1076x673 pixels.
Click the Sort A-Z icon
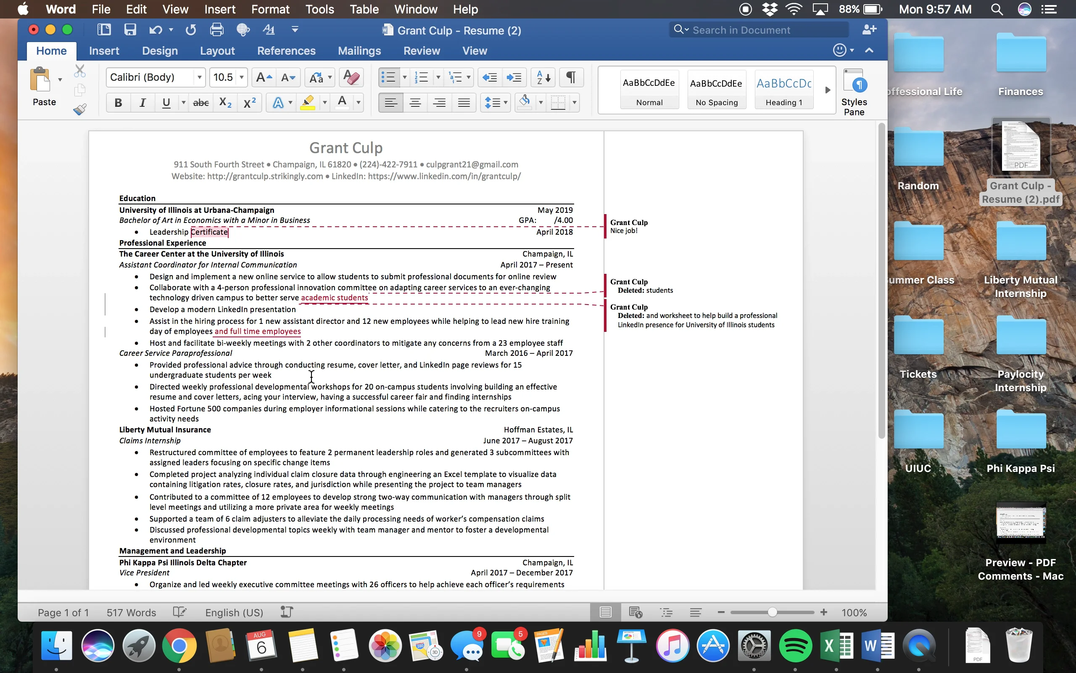[x=543, y=77]
